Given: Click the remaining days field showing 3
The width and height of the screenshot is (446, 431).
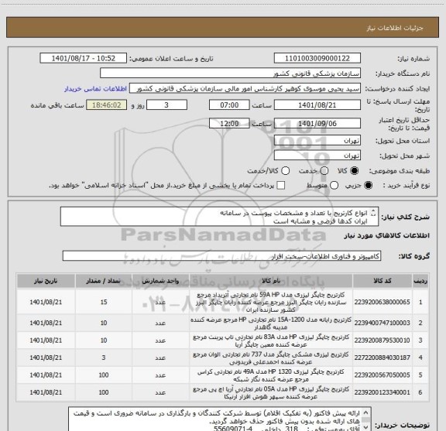Looking at the screenshot, I should [166, 105].
